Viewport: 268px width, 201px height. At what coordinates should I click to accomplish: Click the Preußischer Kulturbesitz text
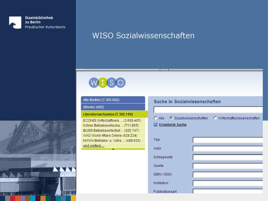(45, 27)
